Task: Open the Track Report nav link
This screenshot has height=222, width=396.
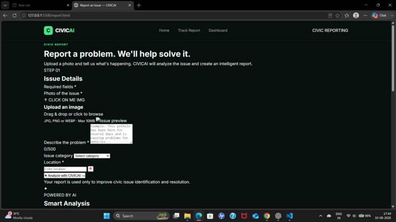Action: tap(189, 30)
